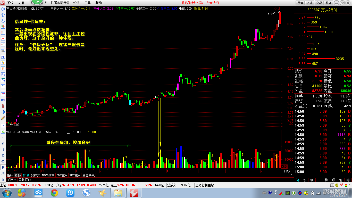Click the X10 volume scale label

coord(284,166)
